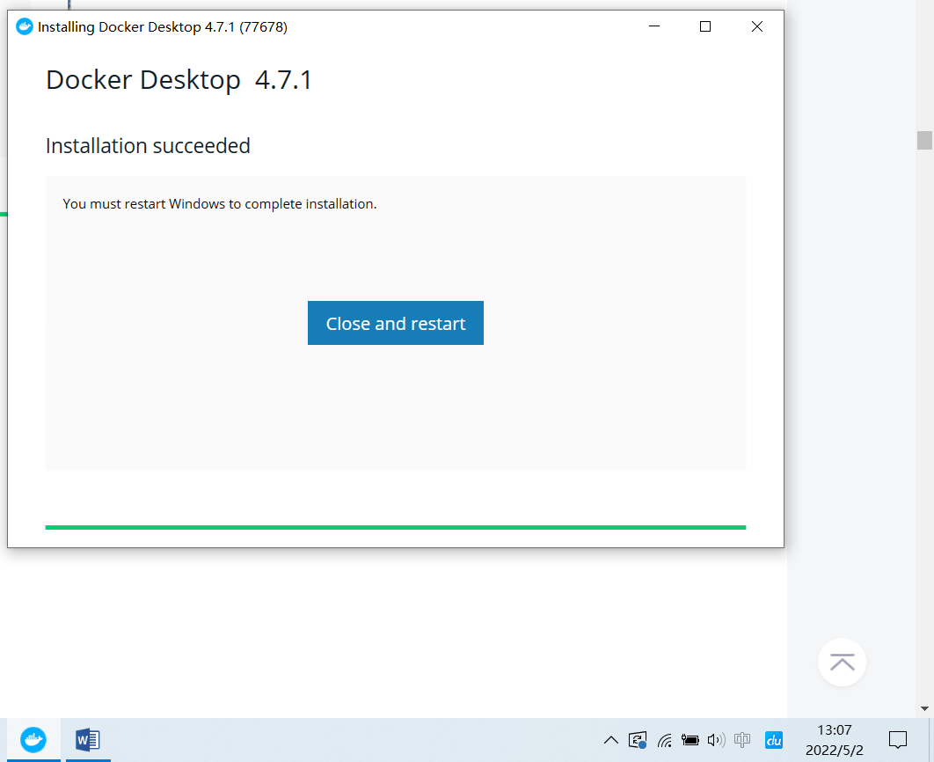Check battery status in the tray
The image size is (934, 762).
coord(690,741)
